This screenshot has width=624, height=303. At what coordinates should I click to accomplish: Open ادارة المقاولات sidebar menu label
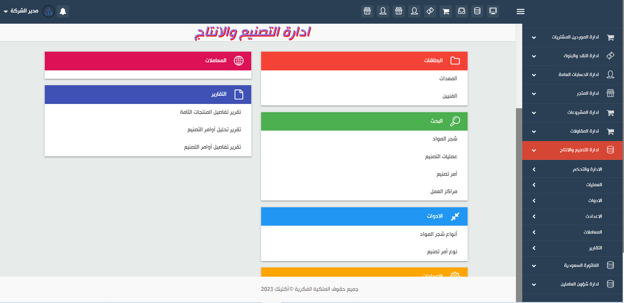click(584, 131)
